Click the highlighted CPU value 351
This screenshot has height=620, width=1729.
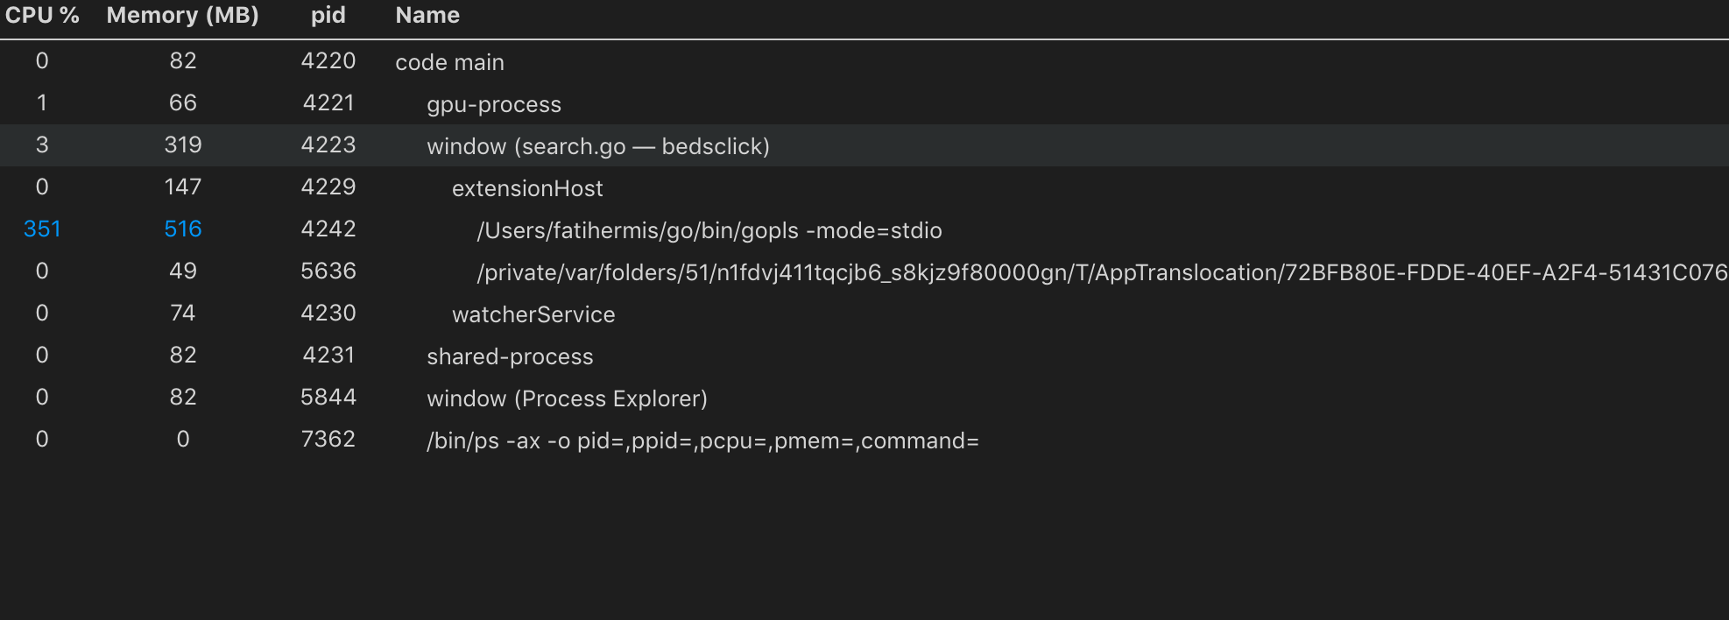tap(41, 229)
